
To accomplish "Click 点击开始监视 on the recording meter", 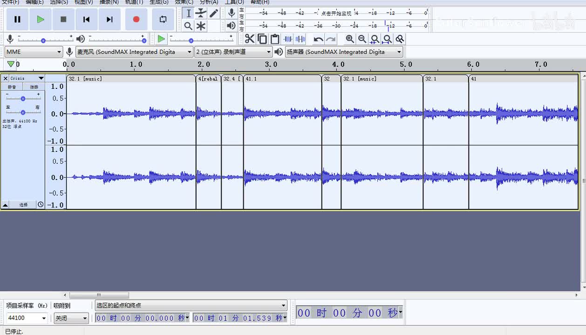I will pos(336,13).
